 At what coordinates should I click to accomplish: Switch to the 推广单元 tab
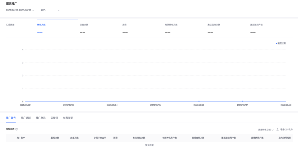(41, 118)
